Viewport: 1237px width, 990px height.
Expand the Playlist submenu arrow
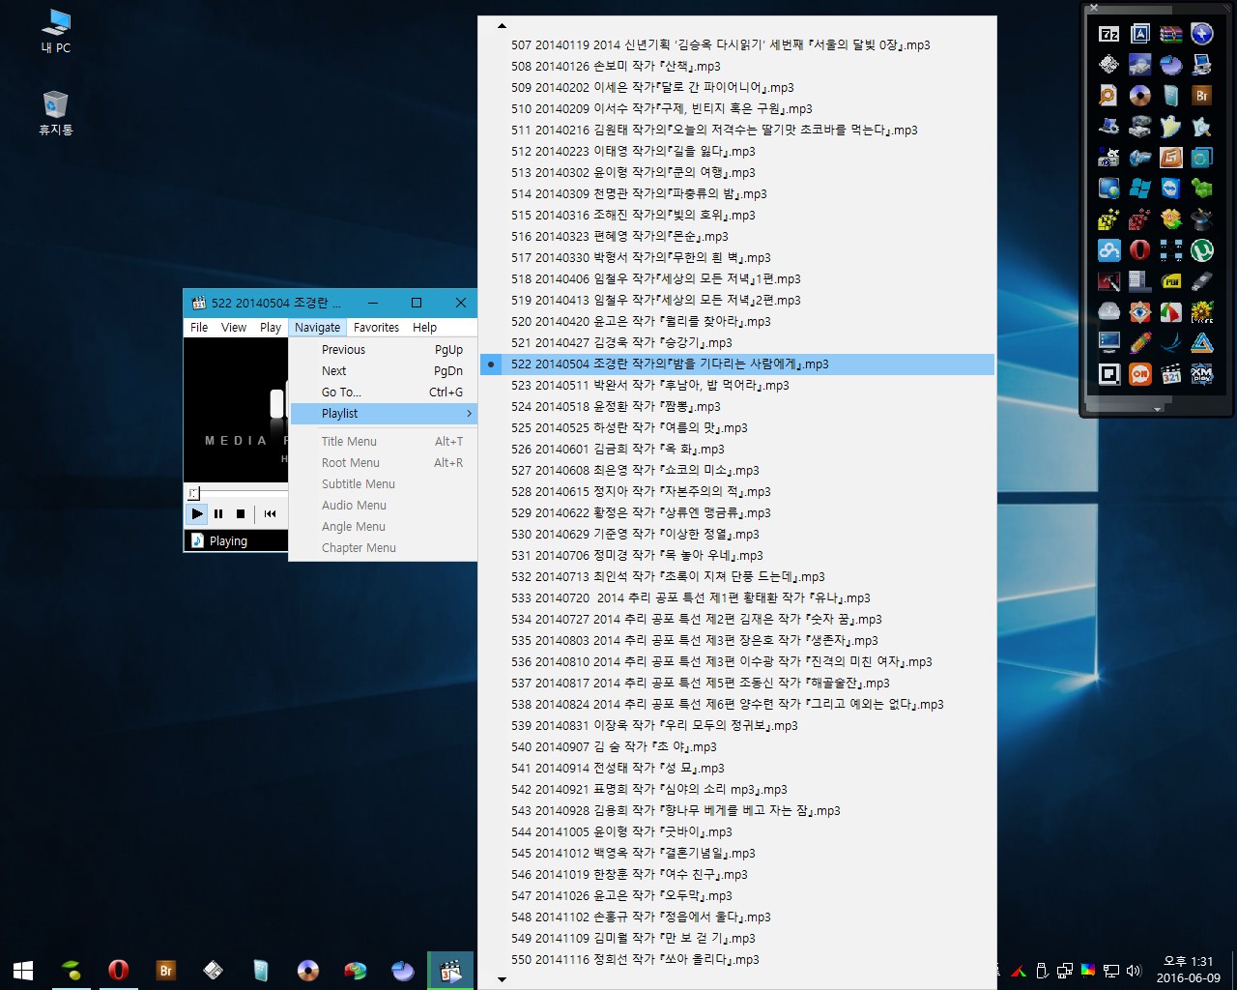[469, 414]
